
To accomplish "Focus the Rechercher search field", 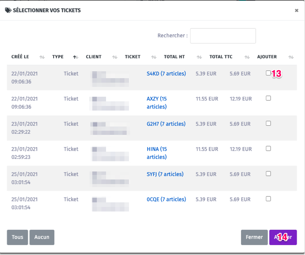I will pos(223,36).
